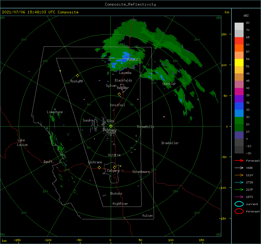Click the Stettler label
This screenshot has width=261, height=244.
pyautogui.click(x=169, y=84)
